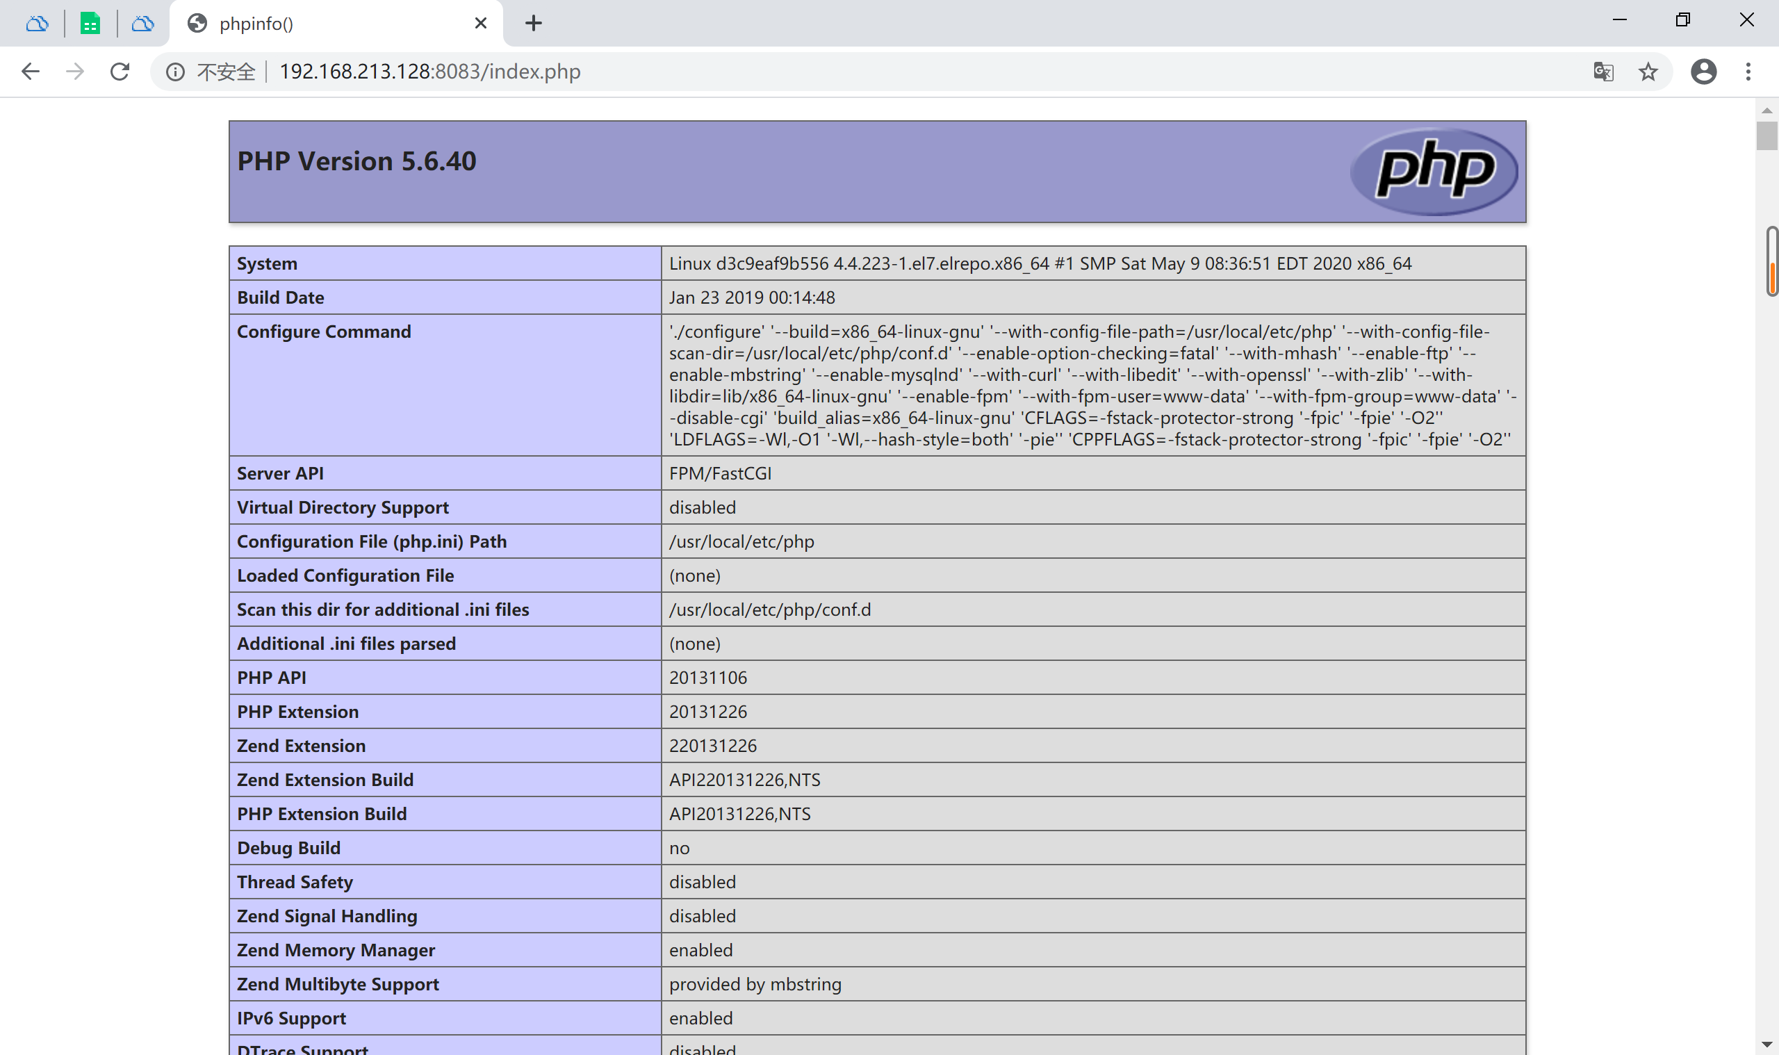Open a new tab with plus button
1779x1055 pixels.
coord(533,24)
